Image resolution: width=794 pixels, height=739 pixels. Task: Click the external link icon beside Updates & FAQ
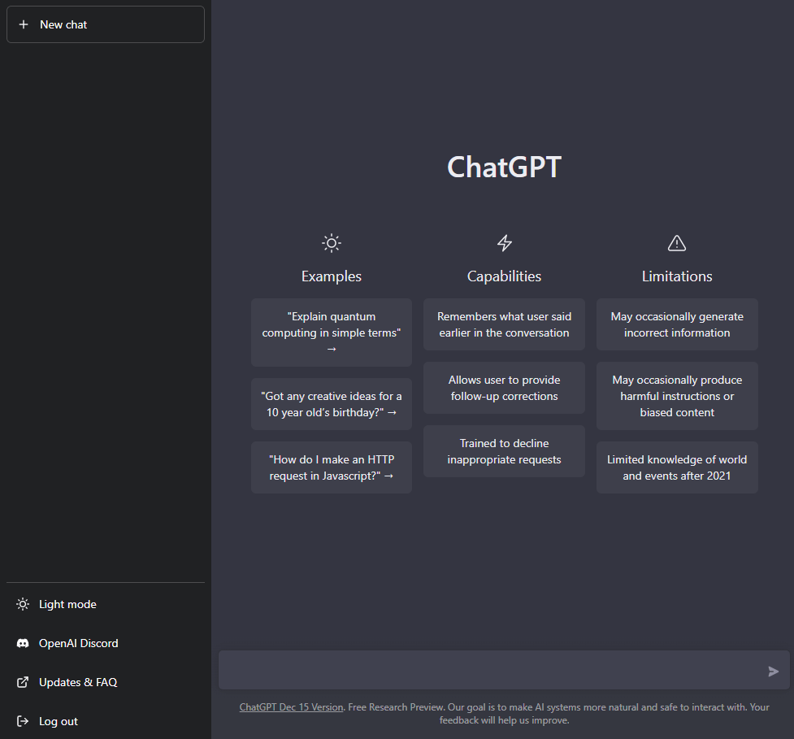pyautogui.click(x=22, y=681)
